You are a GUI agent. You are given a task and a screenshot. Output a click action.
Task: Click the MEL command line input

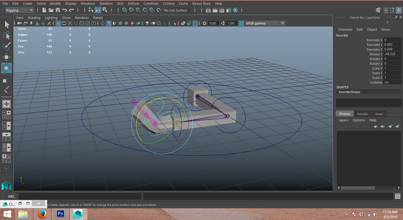[80, 196]
